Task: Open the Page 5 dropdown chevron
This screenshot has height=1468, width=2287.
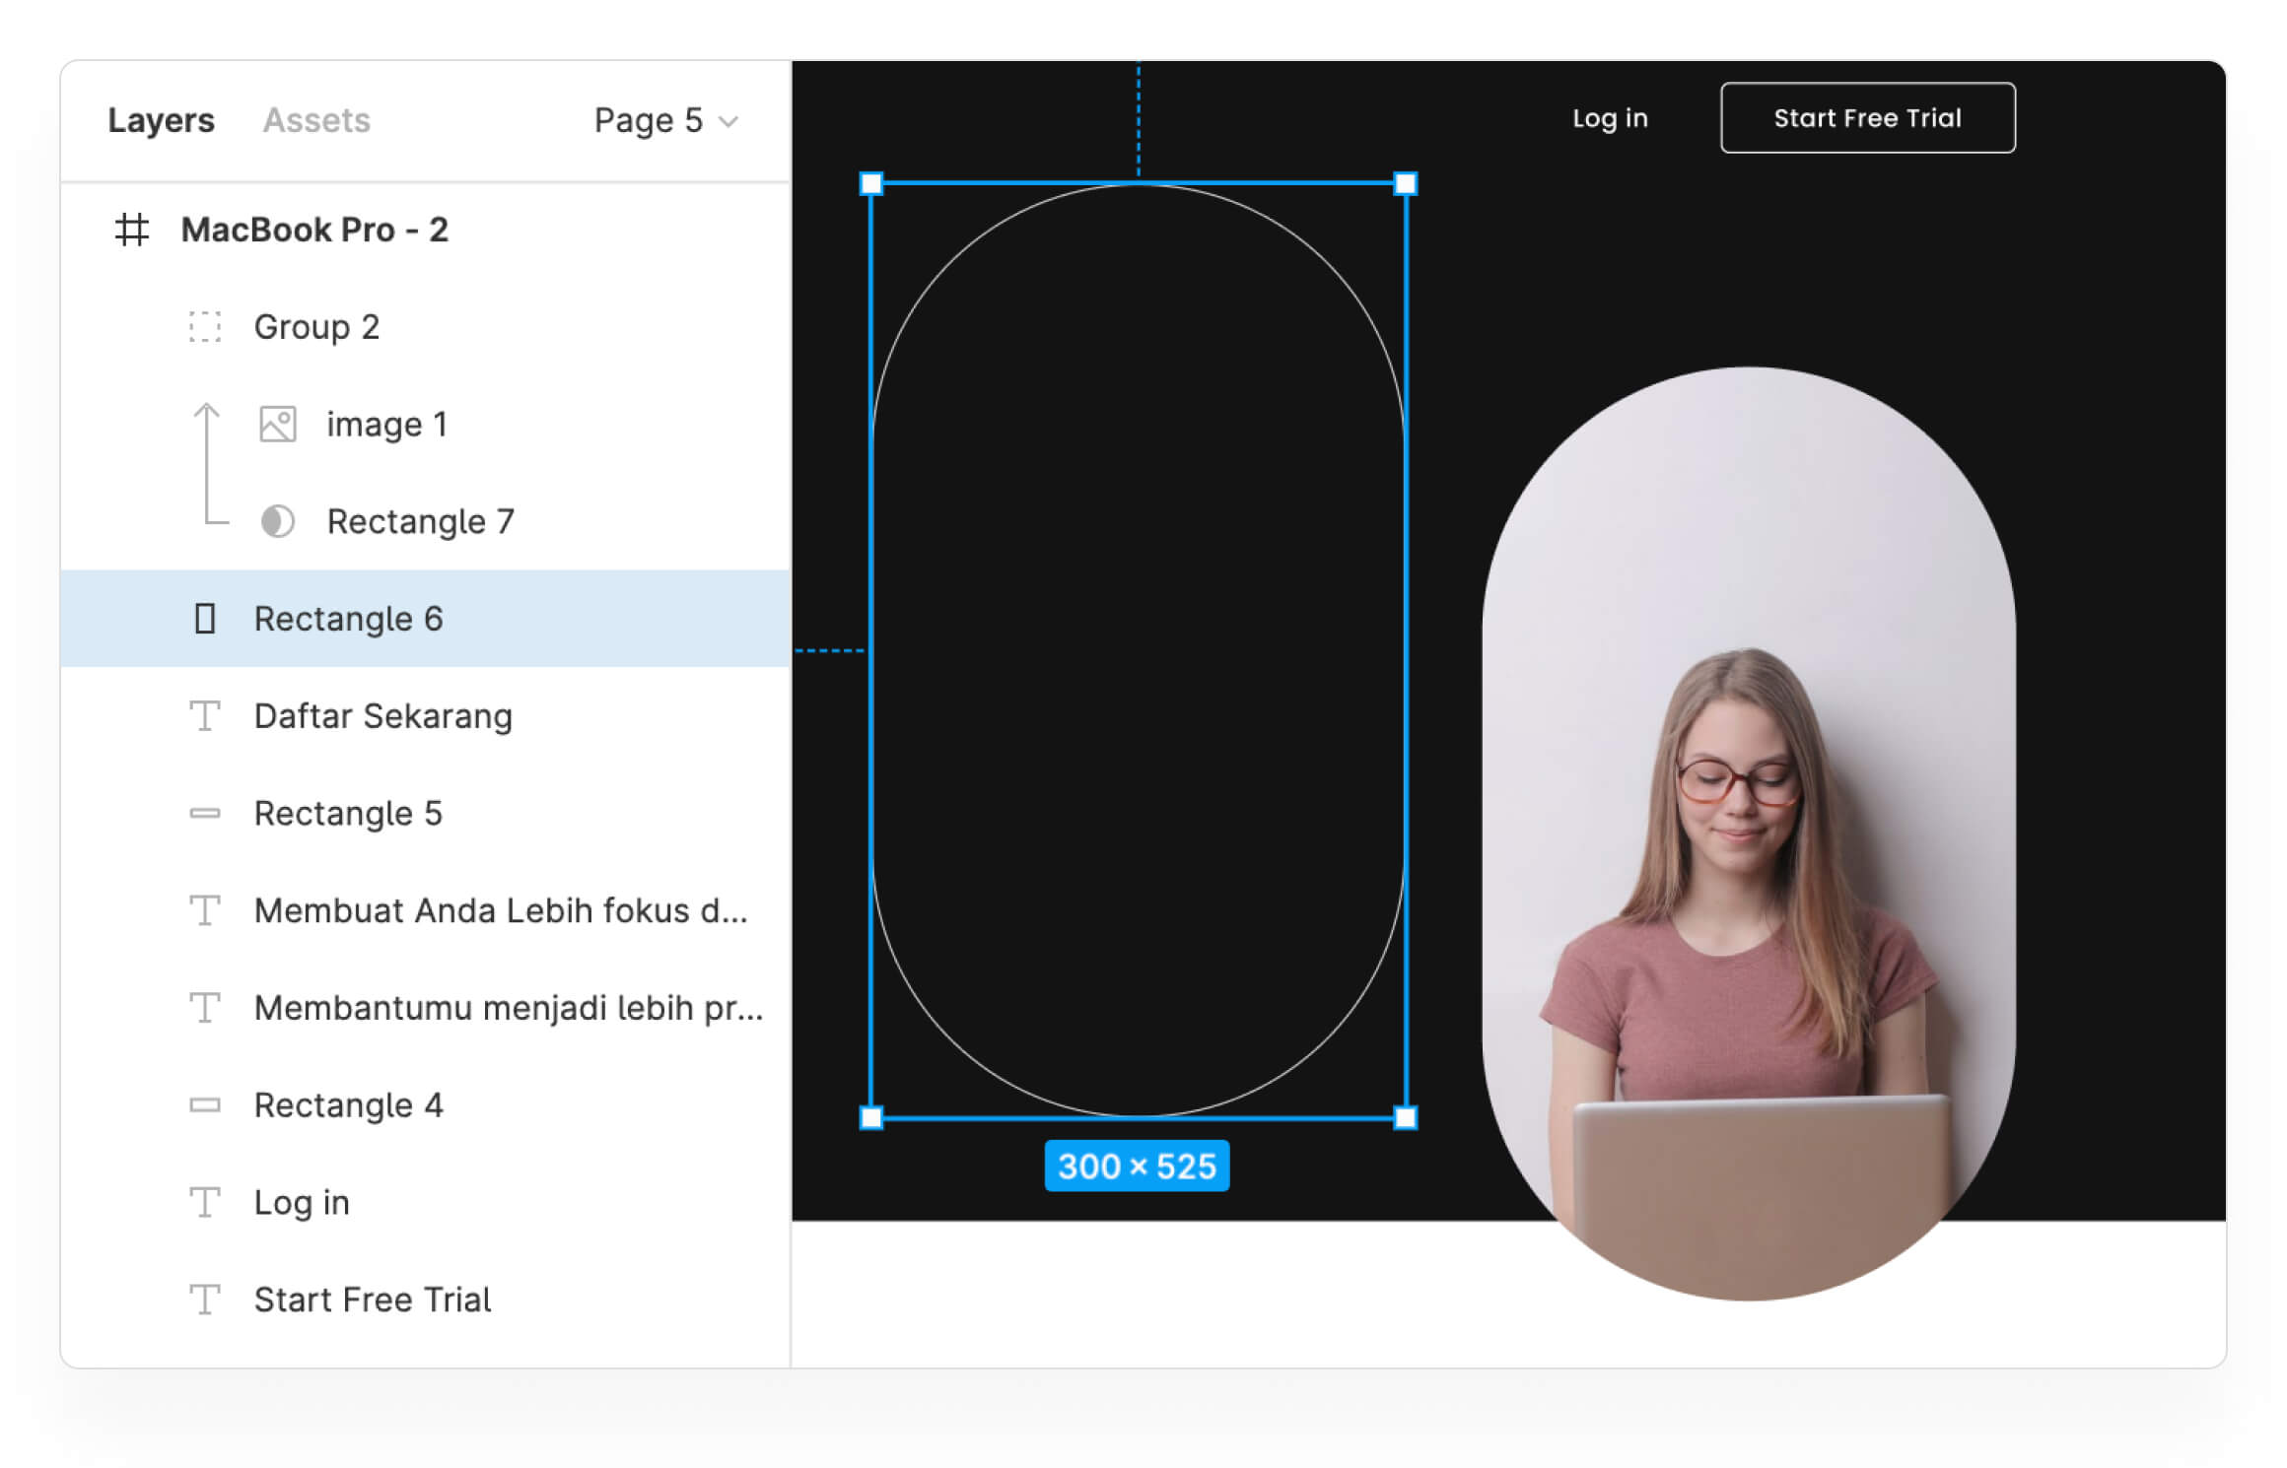Action: click(728, 121)
